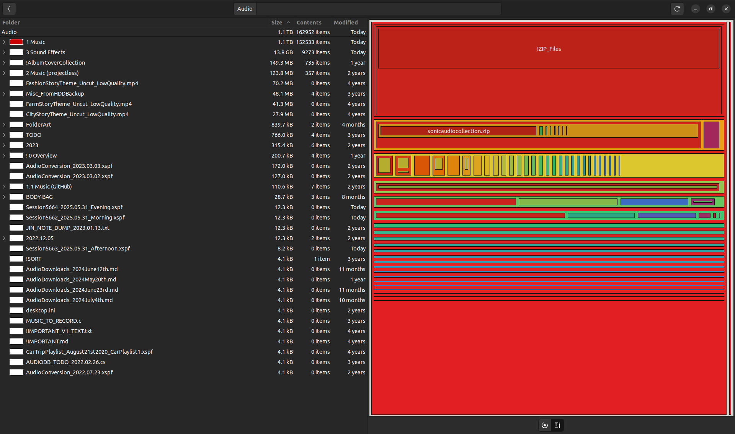The image size is (735, 434).
Task: Expand the !AlbumCoverCollection folder row
Action: (4, 63)
